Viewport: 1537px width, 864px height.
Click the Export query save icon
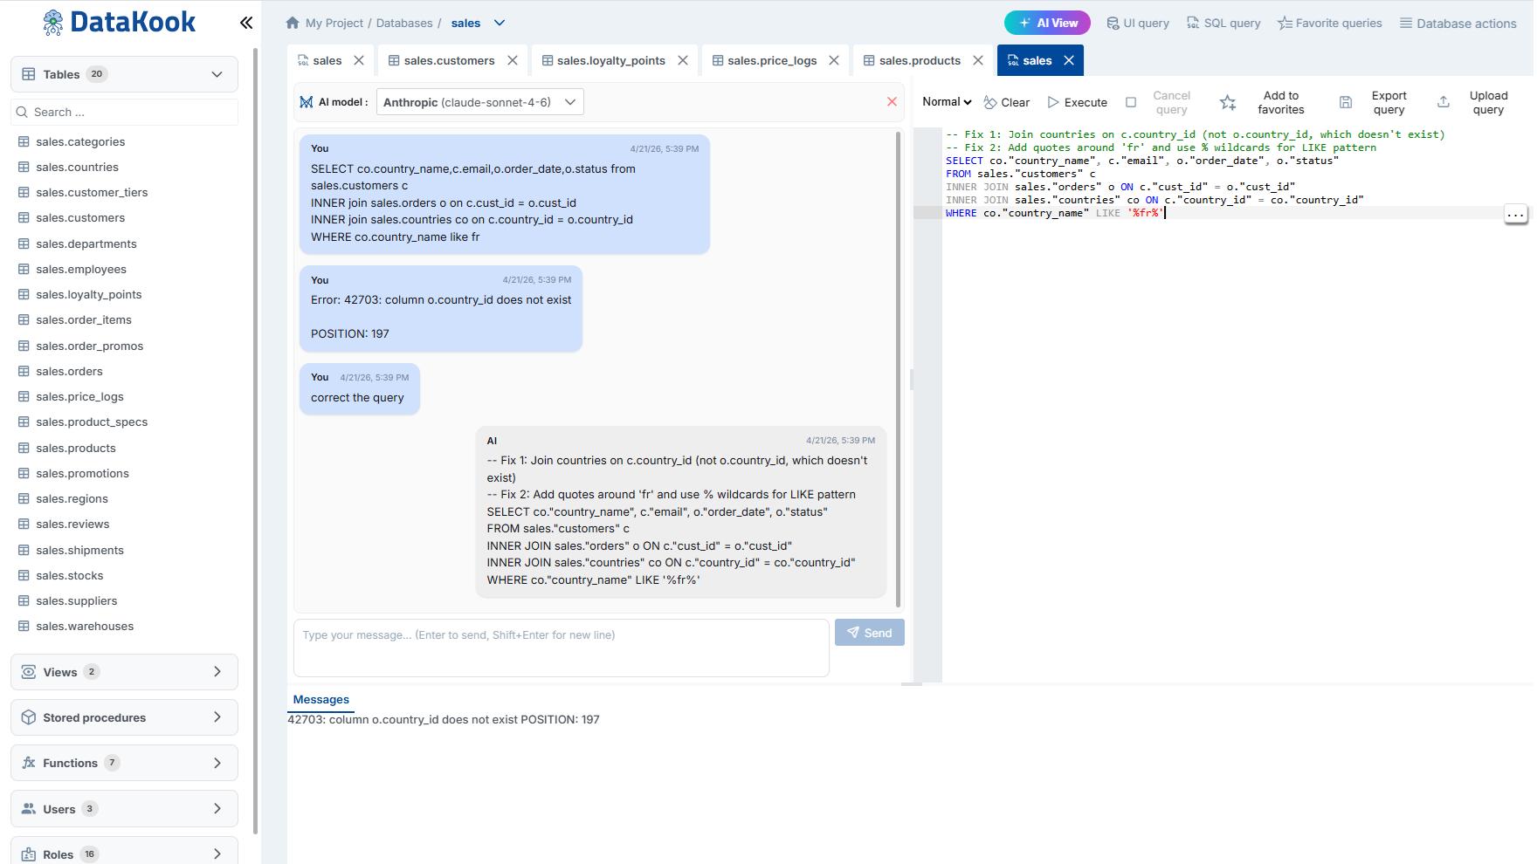(x=1346, y=102)
